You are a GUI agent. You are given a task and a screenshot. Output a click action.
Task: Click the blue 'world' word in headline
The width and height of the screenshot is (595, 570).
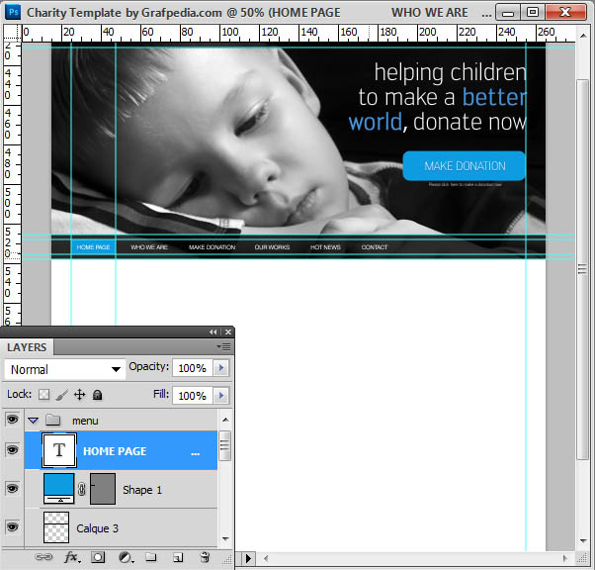tap(375, 122)
